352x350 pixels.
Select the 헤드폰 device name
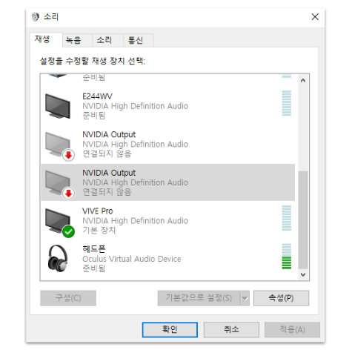click(94, 248)
